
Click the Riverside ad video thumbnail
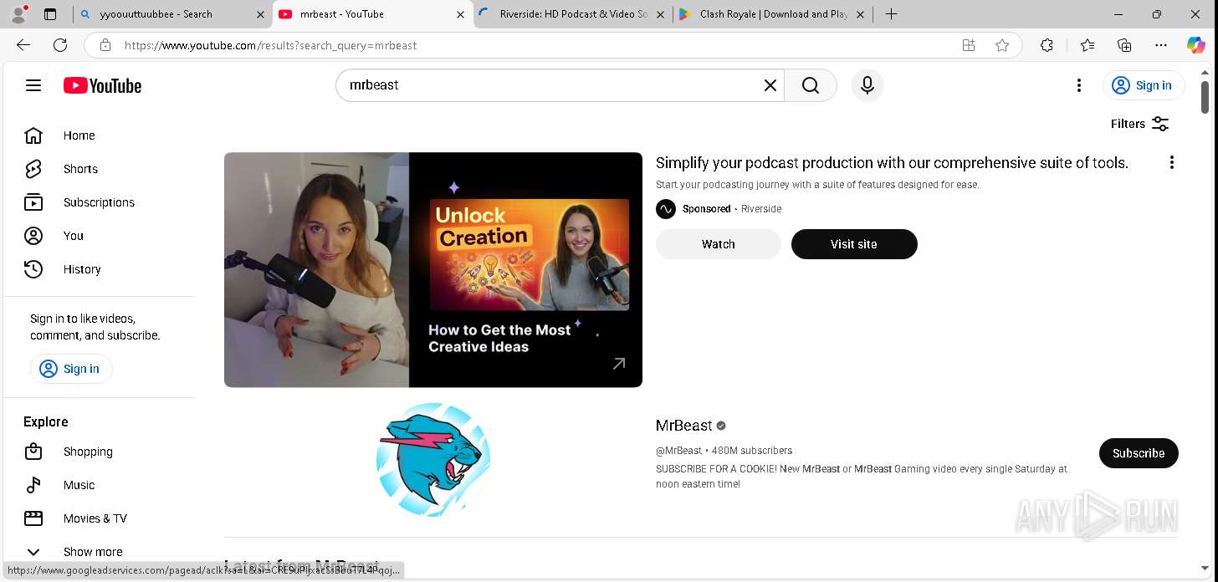[x=433, y=269]
